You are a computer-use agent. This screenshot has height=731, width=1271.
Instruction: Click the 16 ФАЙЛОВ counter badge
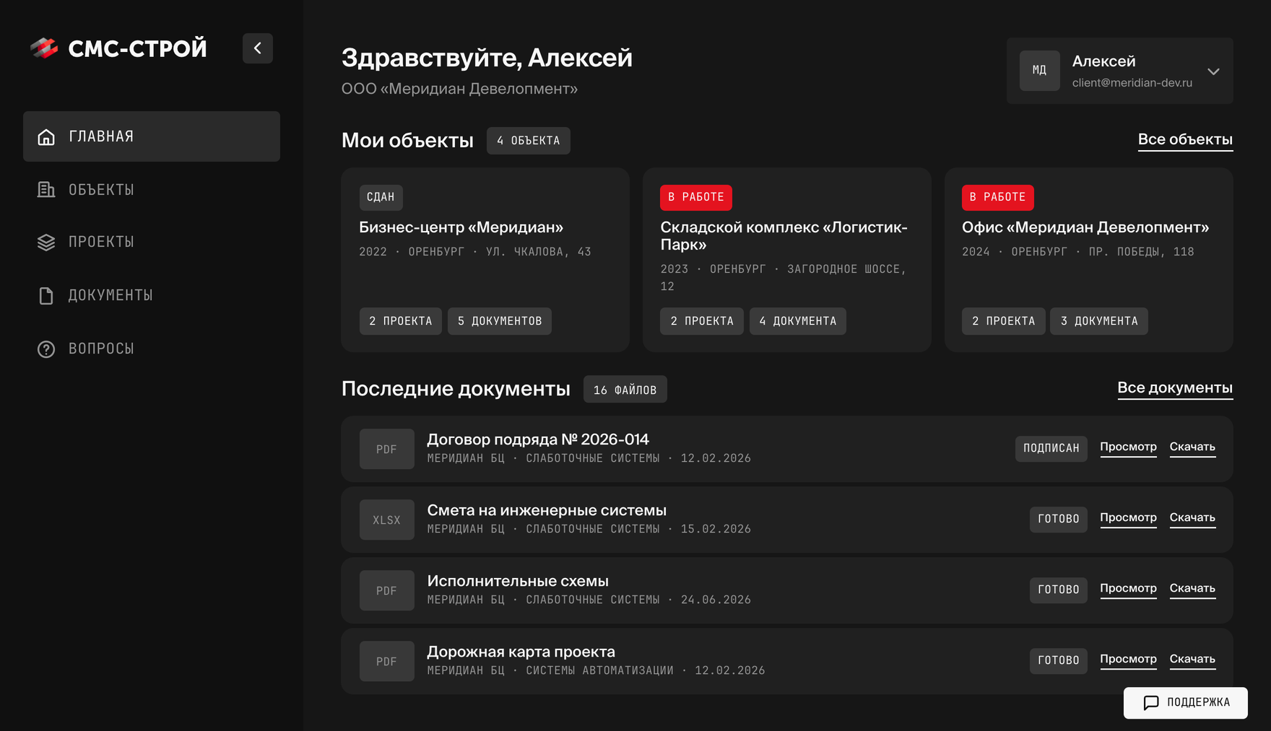pyautogui.click(x=625, y=390)
